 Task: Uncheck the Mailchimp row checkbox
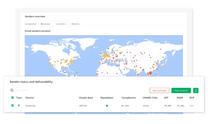pos(13,105)
